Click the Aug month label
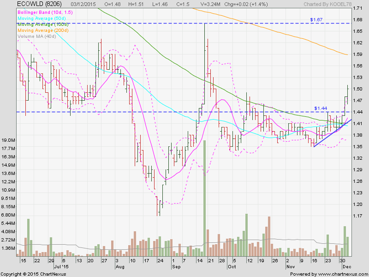 (119, 267)
